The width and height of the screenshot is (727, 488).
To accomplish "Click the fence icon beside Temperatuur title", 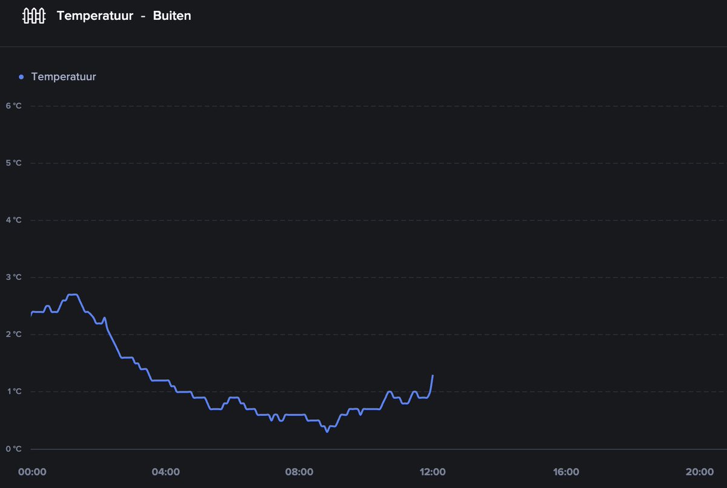I will (x=34, y=16).
